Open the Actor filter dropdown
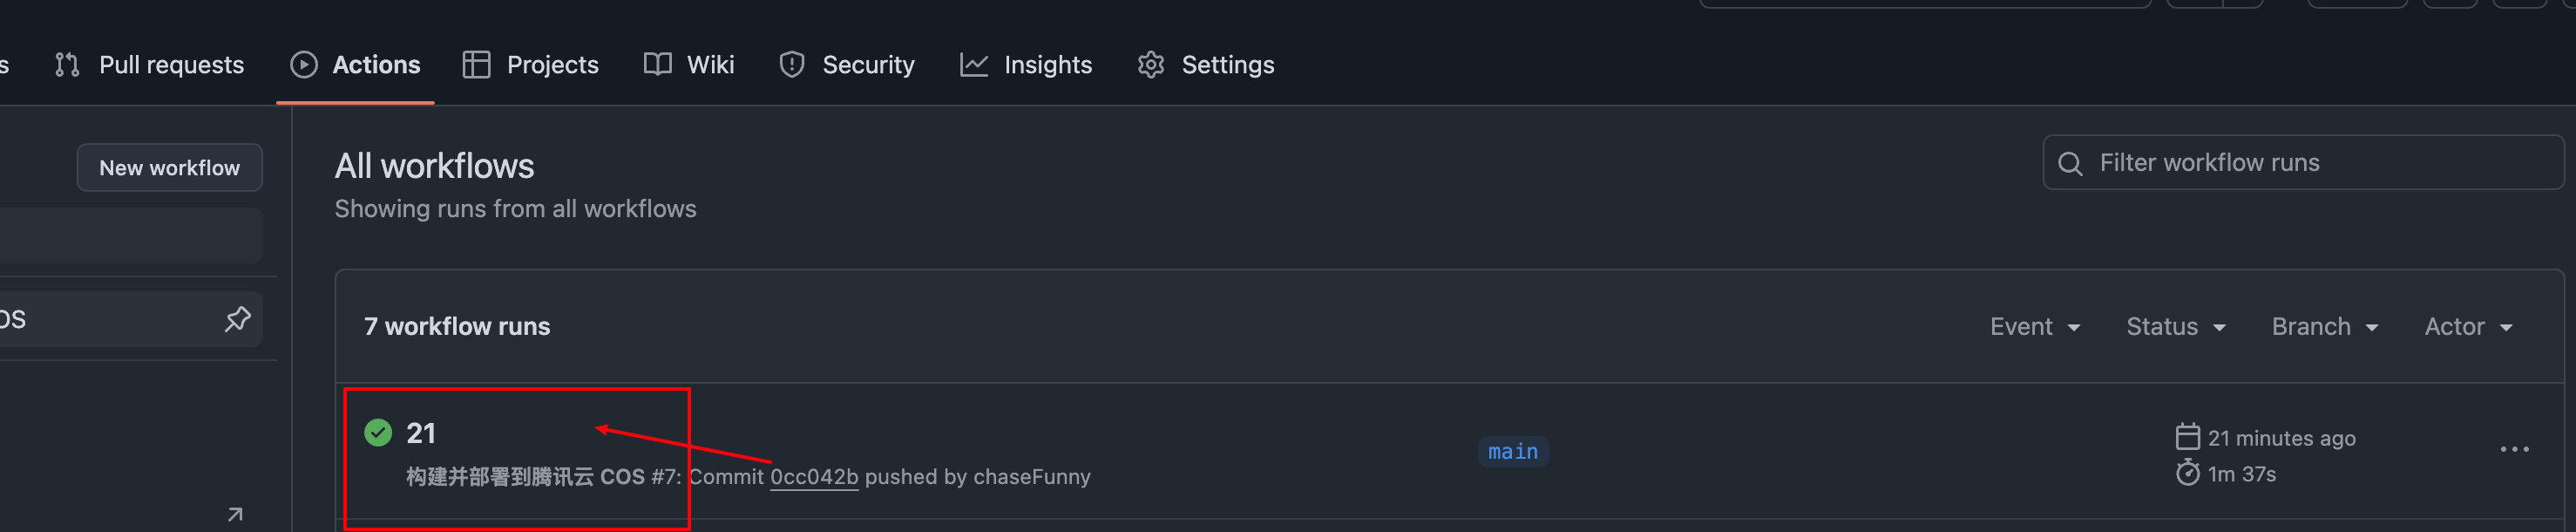Viewport: 2576px width, 532px height. click(2469, 327)
